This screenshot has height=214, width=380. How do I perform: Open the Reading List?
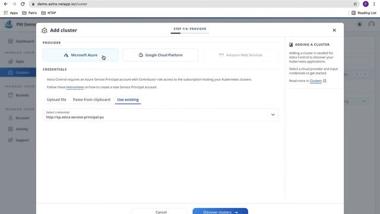point(364,13)
